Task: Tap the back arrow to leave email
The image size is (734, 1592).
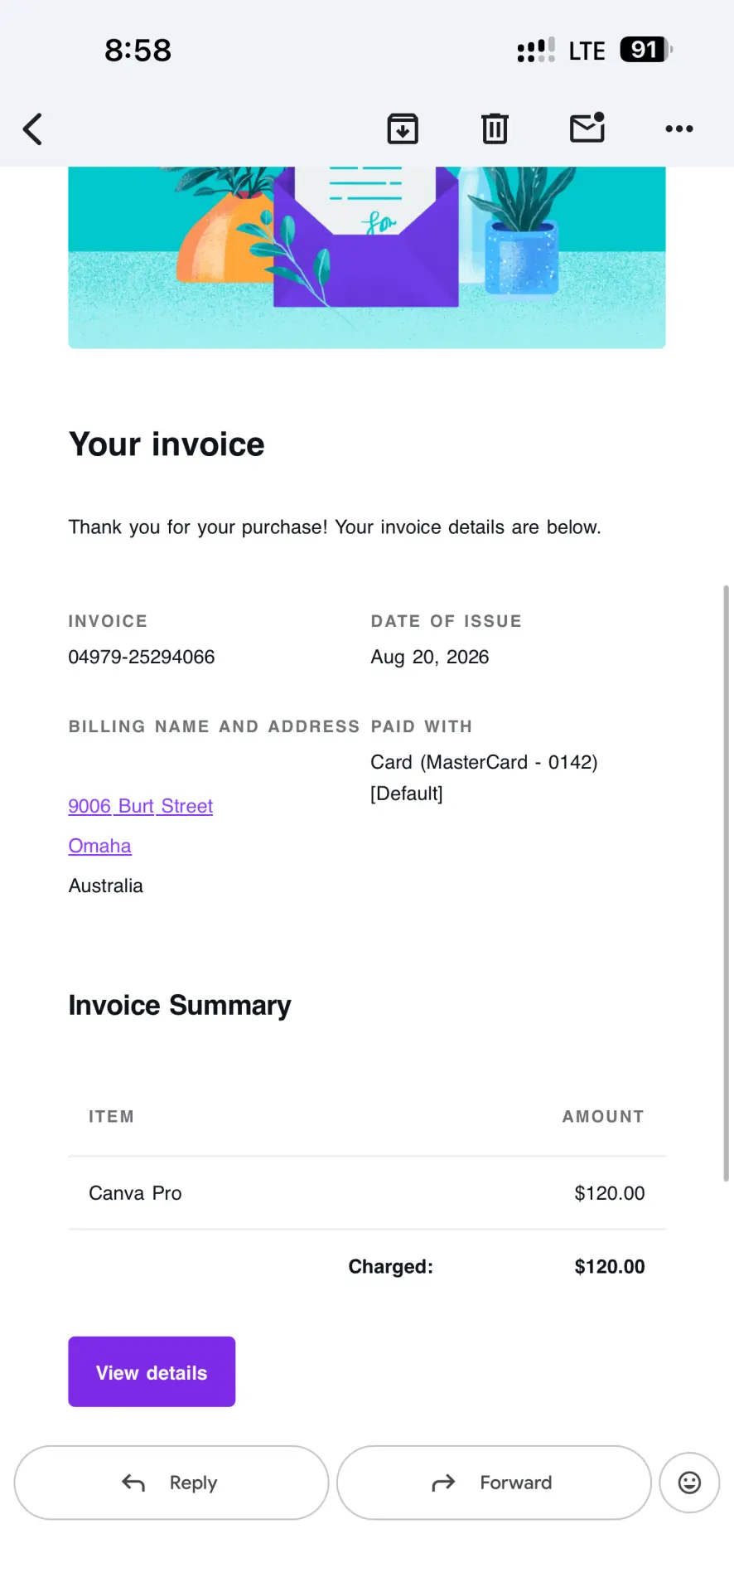Action: point(32,129)
